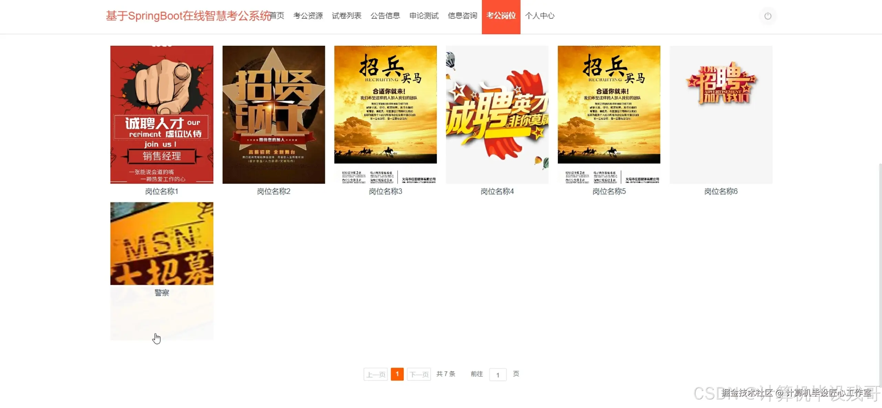Open 考公资源 navigation tab

click(x=308, y=16)
